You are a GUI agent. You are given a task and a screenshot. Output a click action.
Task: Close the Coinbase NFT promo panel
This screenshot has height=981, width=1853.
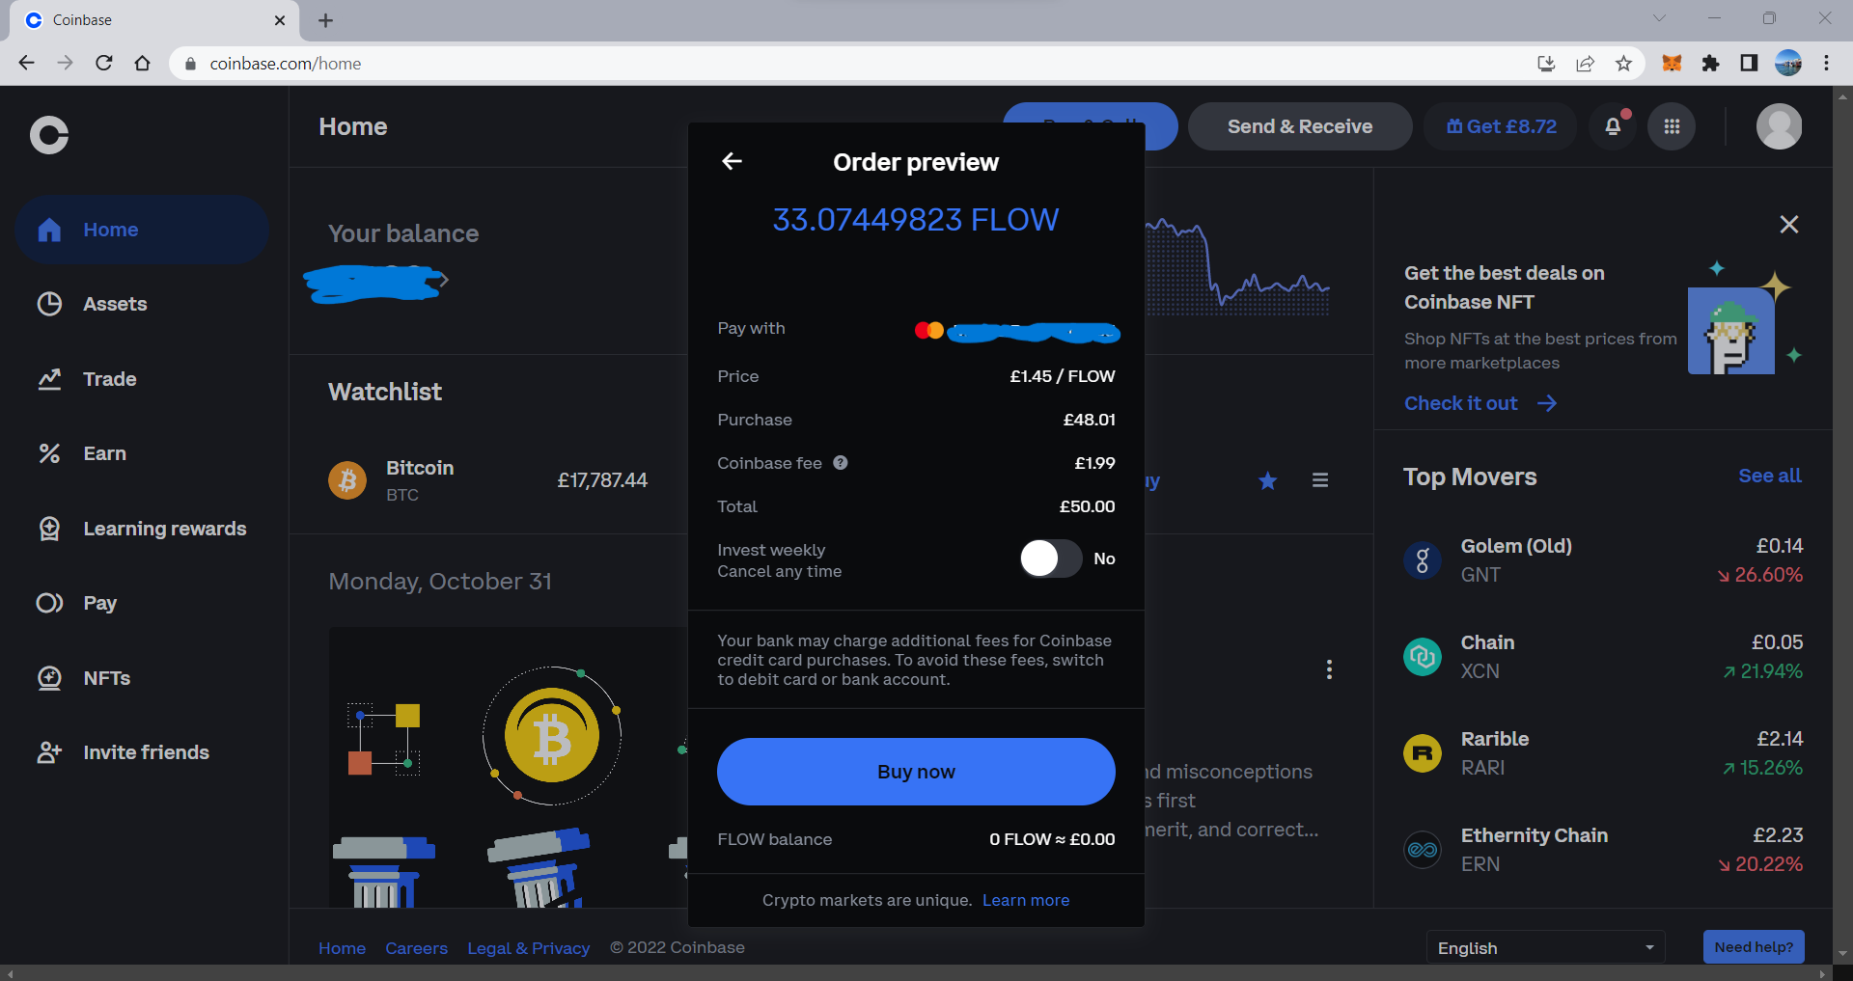coord(1789,225)
